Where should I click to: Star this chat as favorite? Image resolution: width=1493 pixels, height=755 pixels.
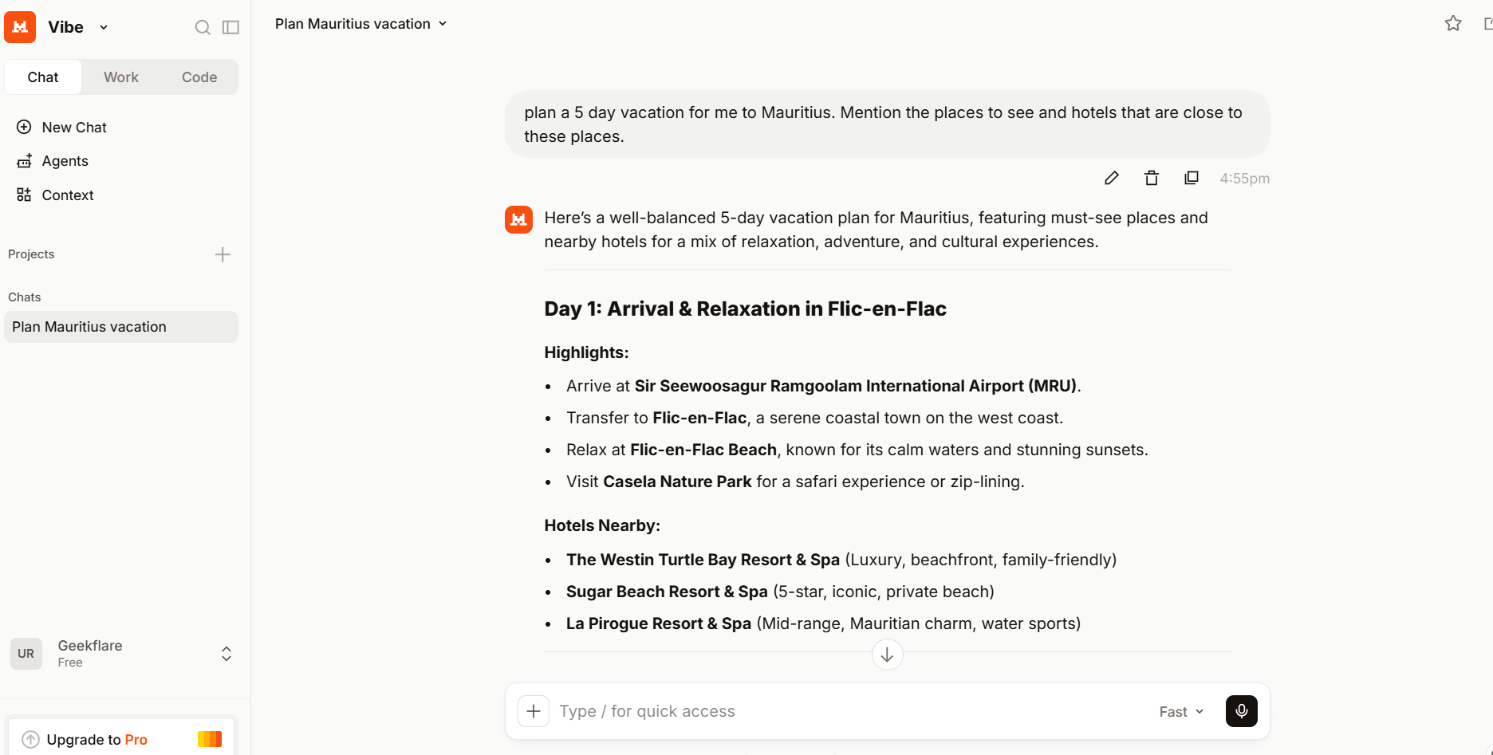point(1453,24)
